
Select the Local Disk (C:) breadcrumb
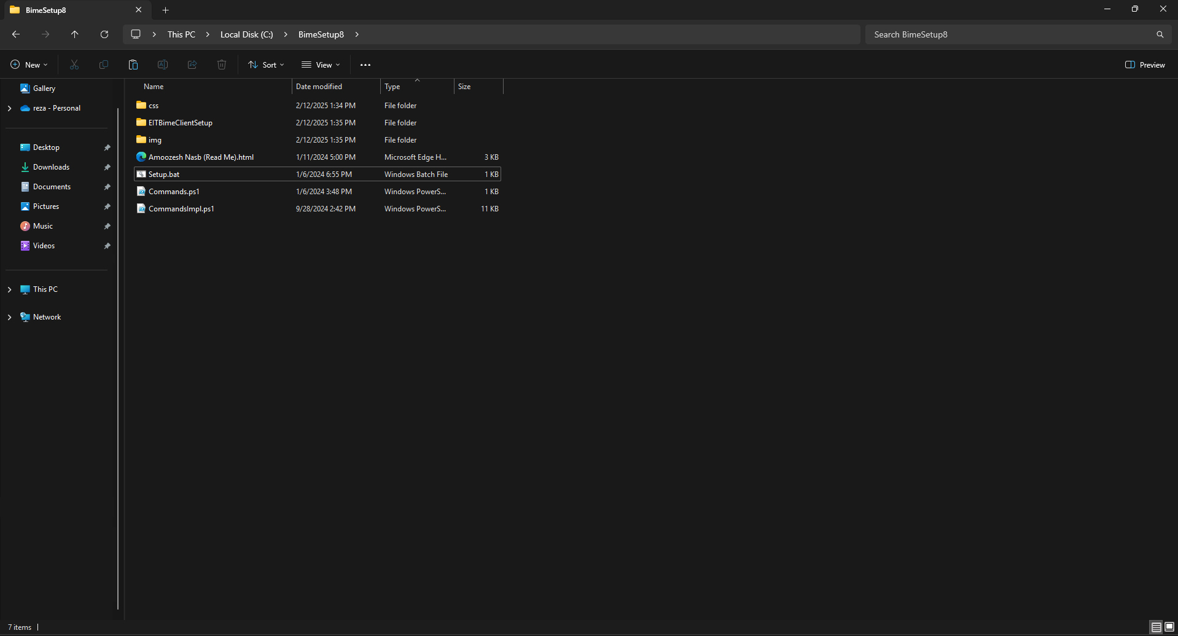pos(246,34)
